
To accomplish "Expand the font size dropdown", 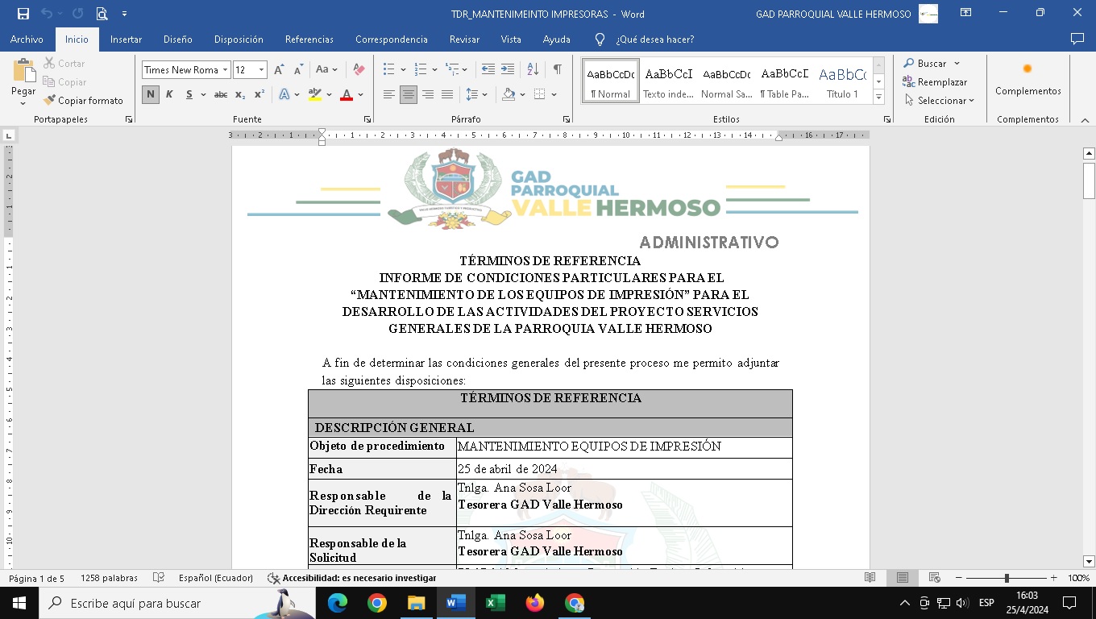I will tap(261, 70).
